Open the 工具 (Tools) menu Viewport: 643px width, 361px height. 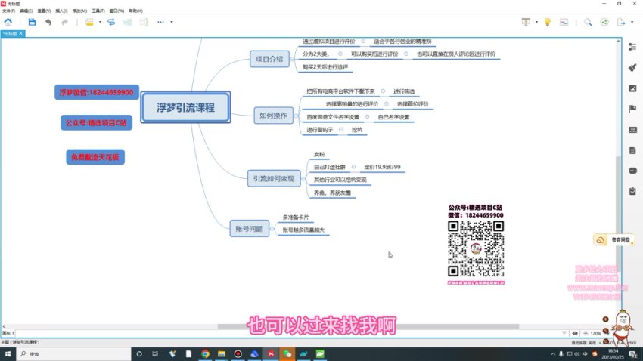[x=98, y=11]
